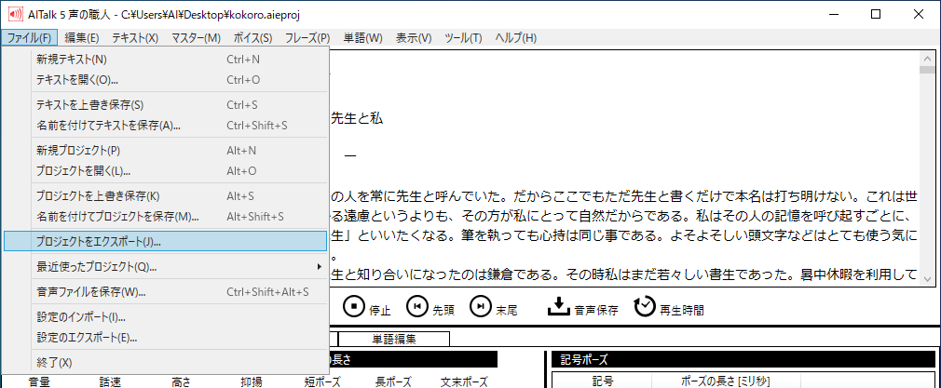Click the 再生時間 clock icon

coord(645,306)
